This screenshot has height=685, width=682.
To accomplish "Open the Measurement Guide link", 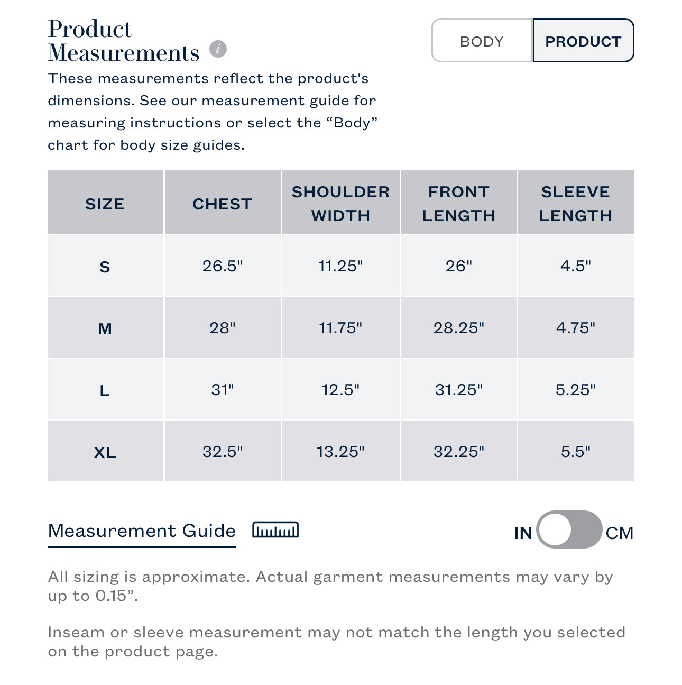I will 142,531.
